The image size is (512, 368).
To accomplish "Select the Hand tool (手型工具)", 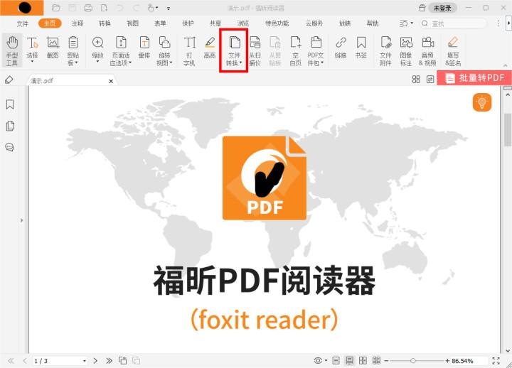I will (x=12, y=51).
